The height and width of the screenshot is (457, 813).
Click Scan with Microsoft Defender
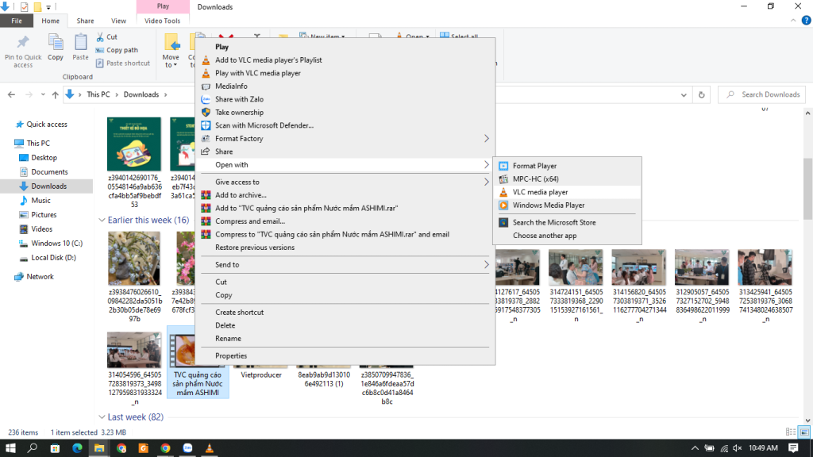click(264, 125)
